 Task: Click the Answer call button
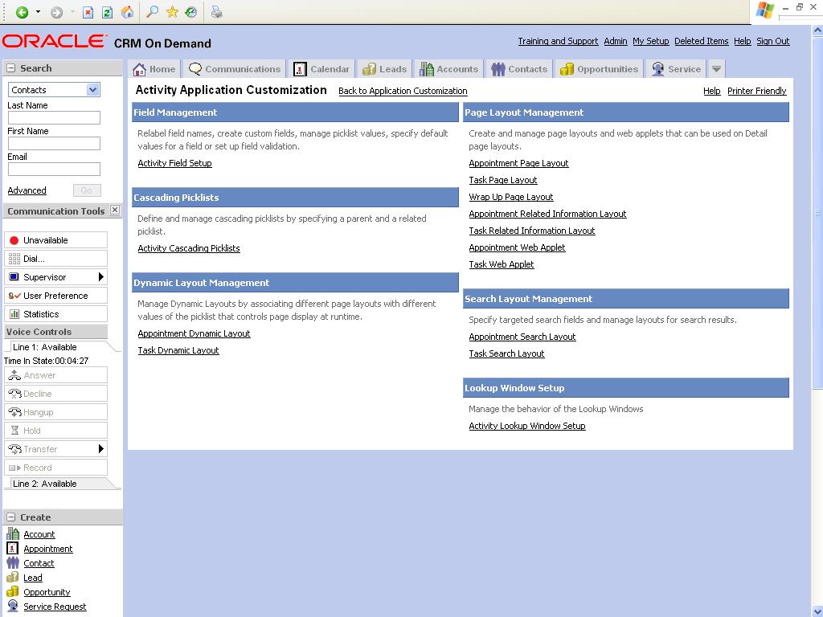[55, 375]
